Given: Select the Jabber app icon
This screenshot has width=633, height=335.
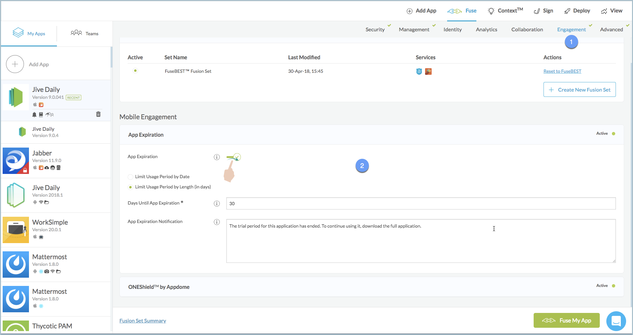Looking at the screenshot, I should click(16, 161).
